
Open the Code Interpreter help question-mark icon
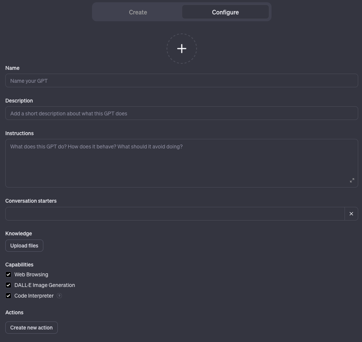tap(59, 296)
